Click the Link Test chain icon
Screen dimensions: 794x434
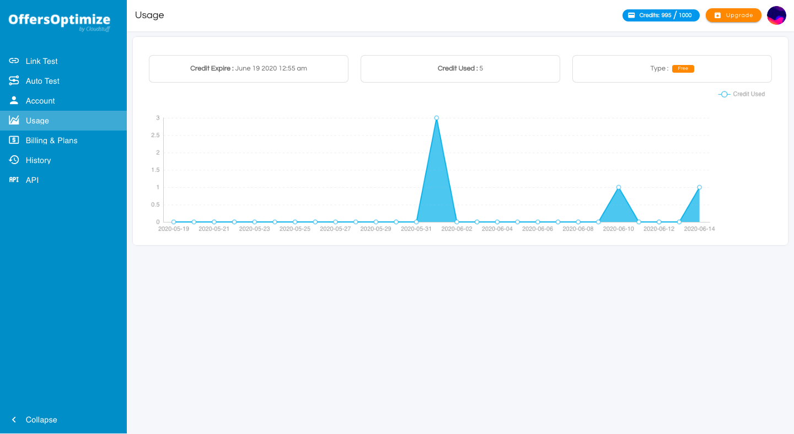click(x=14, y=61)
